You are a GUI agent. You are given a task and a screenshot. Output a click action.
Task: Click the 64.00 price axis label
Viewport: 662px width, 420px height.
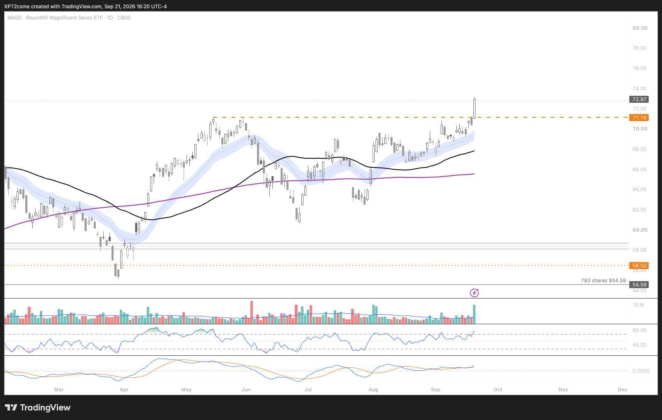(x=640, y=189)
